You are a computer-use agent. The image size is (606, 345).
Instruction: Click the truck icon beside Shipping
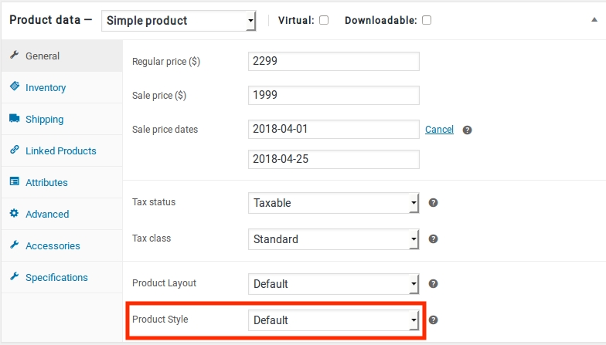point(14,119)
